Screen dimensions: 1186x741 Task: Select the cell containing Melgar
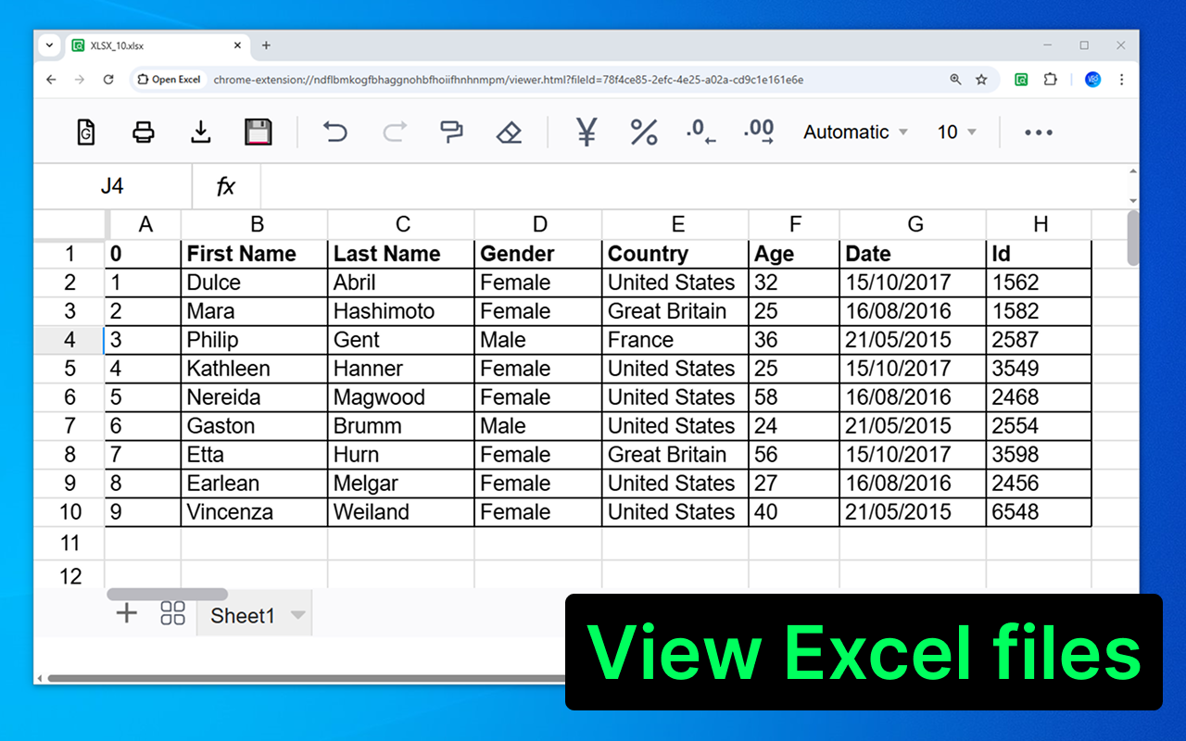coord(401,484)
